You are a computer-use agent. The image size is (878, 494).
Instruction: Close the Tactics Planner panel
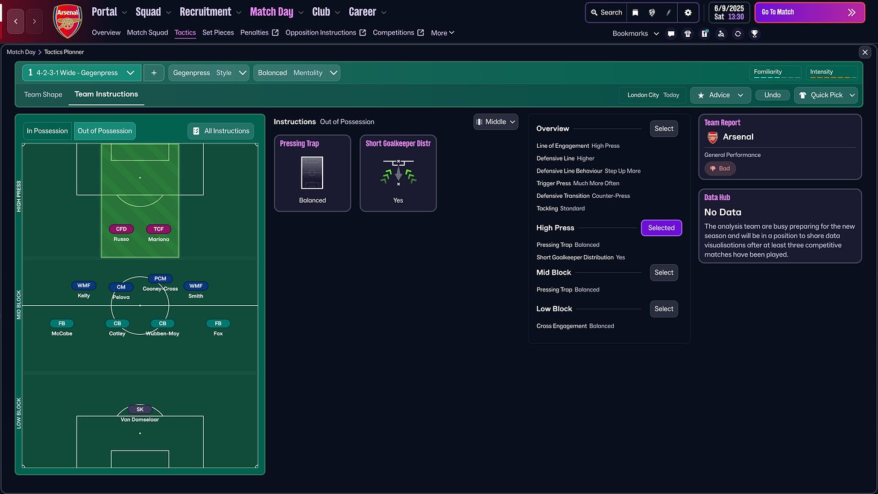pos(865,52)
